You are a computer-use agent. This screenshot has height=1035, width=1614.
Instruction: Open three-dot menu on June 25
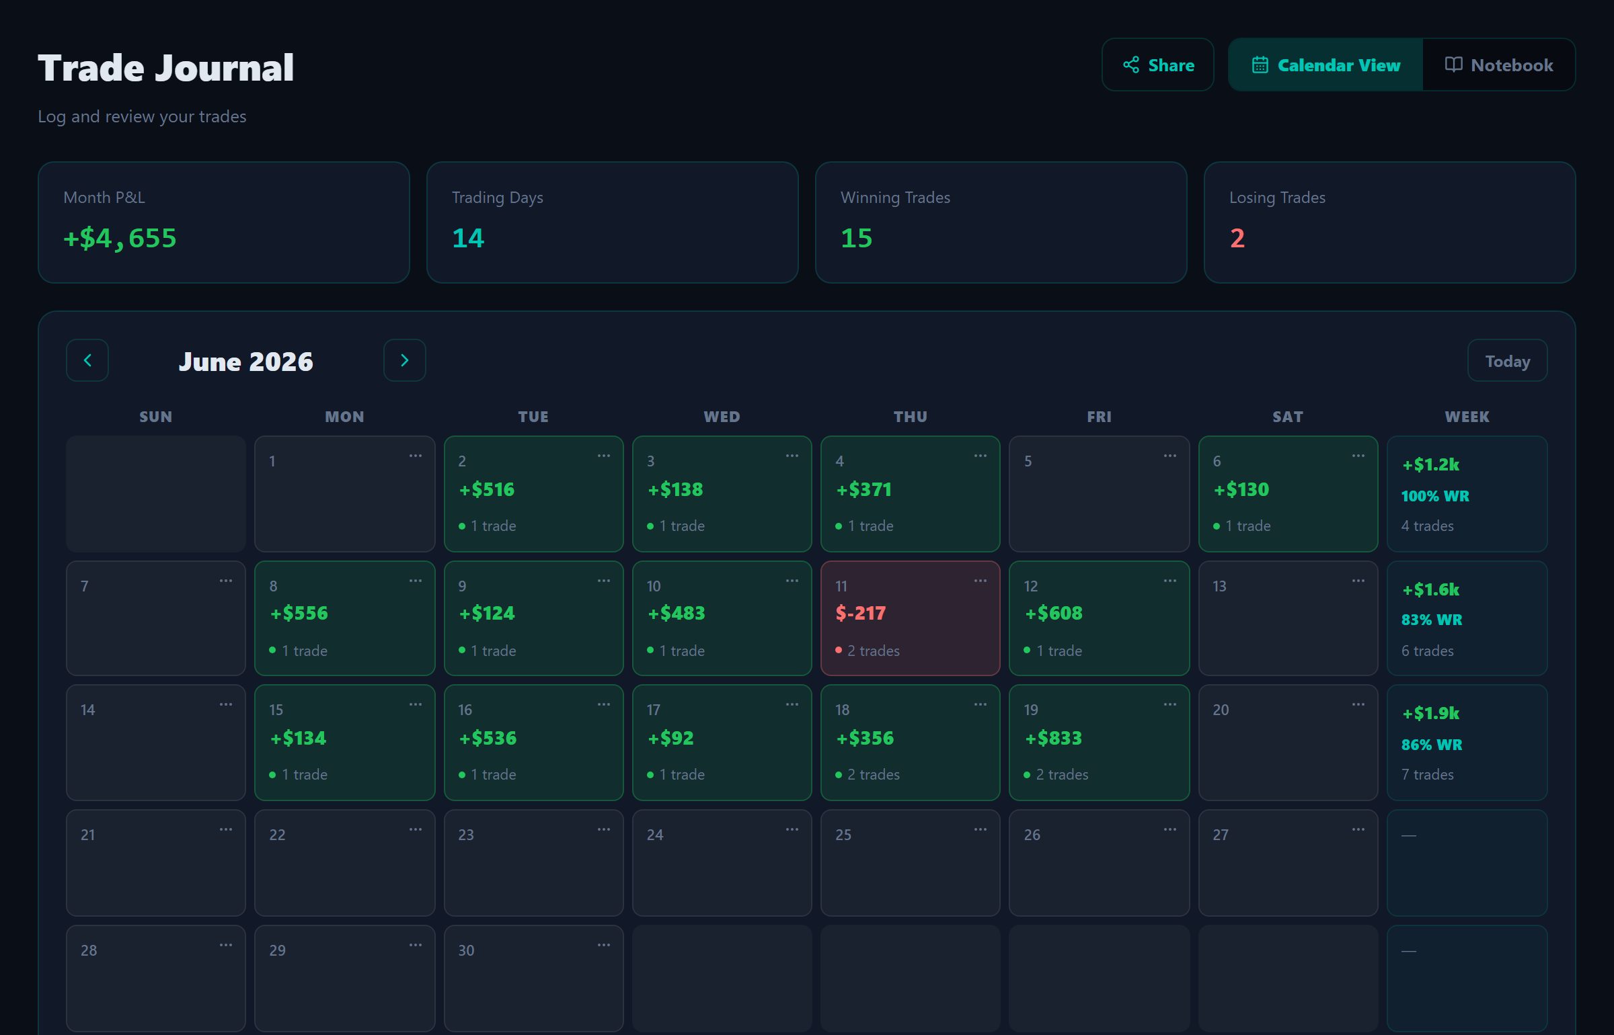981,829
